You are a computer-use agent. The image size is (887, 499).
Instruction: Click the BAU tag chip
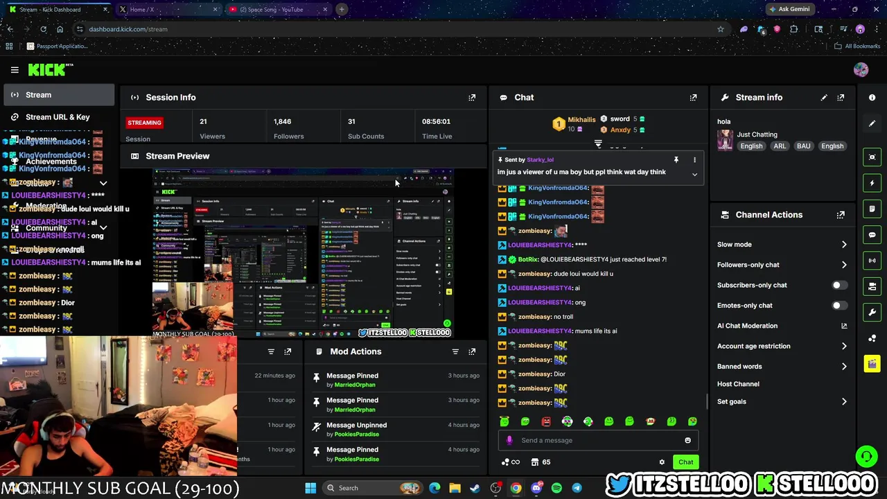(x=803, y=146)
